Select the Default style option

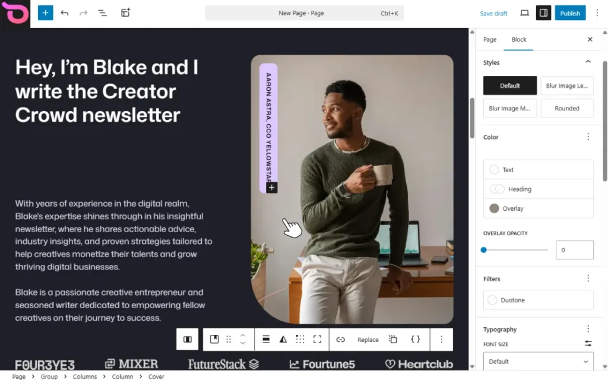pyautogui.click(x=509, y=85)
